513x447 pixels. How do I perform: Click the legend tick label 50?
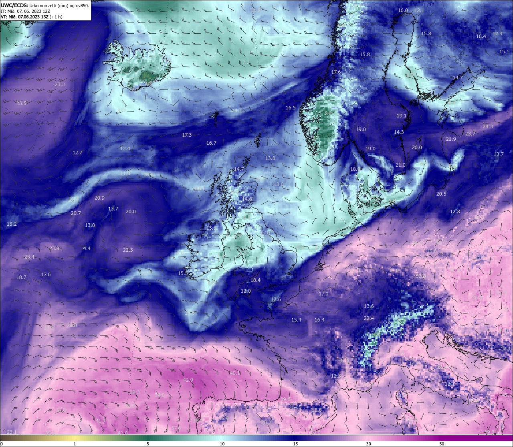coord(442,444)
